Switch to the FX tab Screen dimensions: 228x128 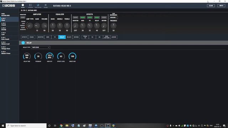(55, 37)
